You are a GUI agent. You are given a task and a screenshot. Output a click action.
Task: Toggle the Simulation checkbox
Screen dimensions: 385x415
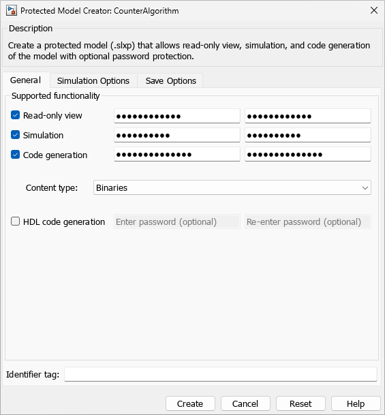coord(16,135)
